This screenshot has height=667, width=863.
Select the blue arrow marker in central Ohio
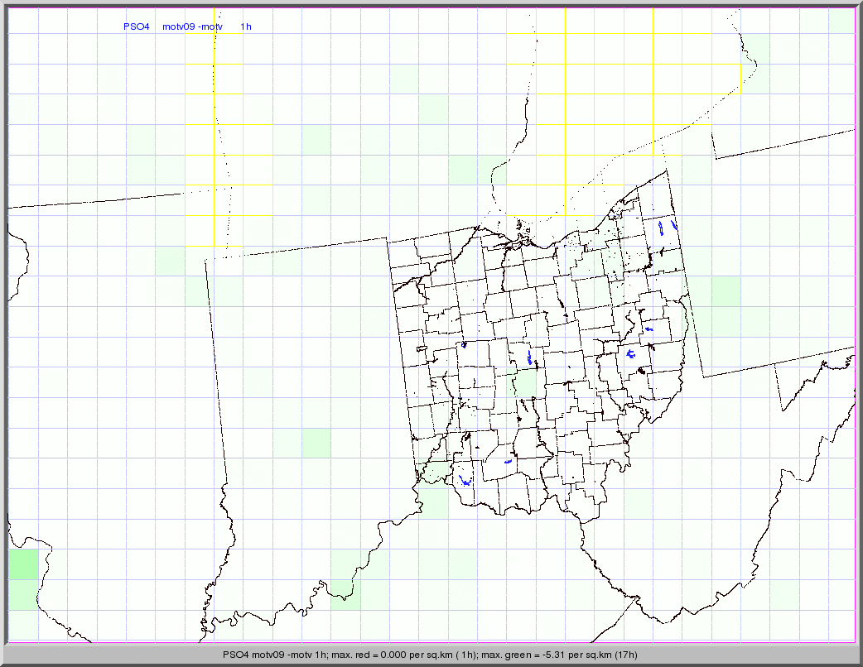pos(529,357)
